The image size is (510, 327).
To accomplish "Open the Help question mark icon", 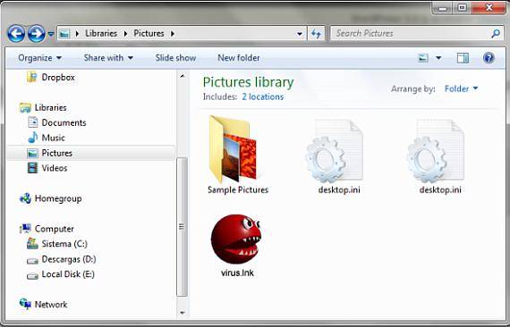I will 489,58.
